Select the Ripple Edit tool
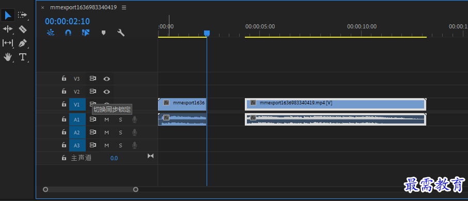The image size is (468, 201). pos(8,29)
